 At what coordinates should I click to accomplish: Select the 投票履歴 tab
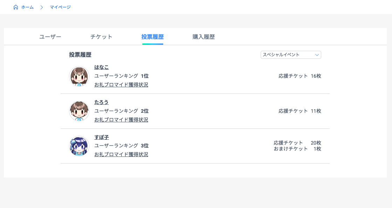pyautogui.click(x=152, y=37)
